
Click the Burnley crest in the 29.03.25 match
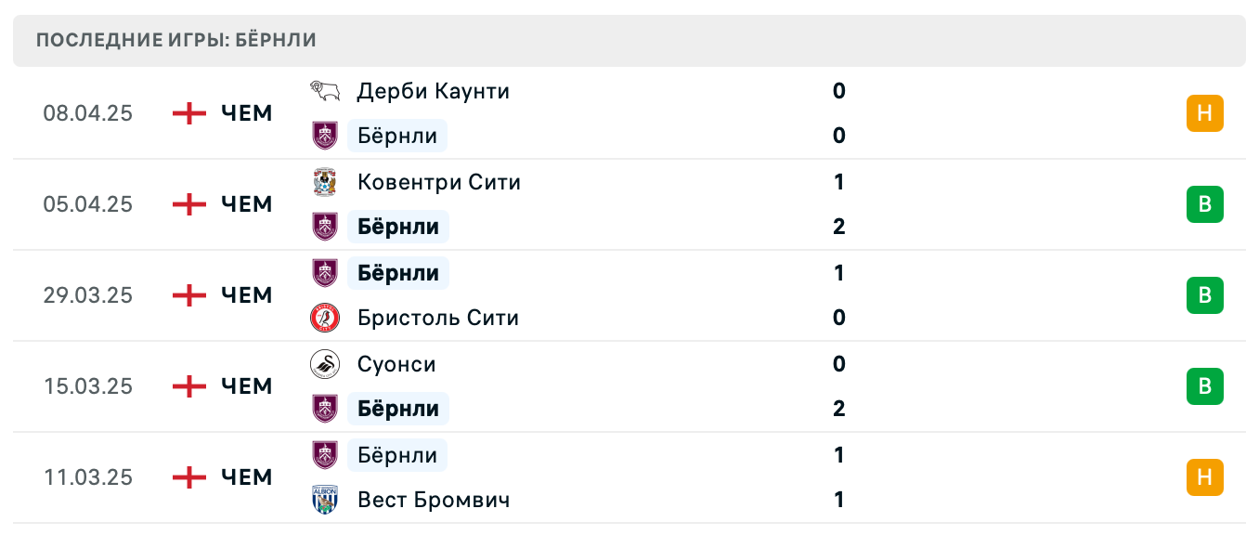(x=326, y=272)
